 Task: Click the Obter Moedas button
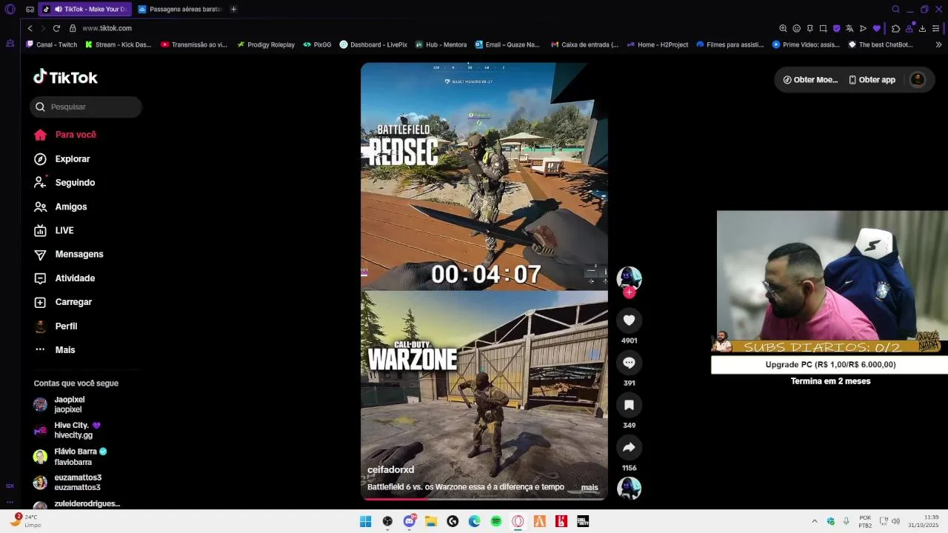coord(810,80)
